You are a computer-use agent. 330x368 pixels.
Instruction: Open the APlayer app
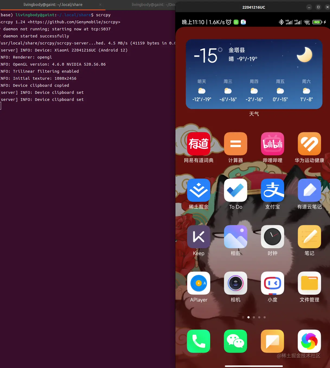198,283
